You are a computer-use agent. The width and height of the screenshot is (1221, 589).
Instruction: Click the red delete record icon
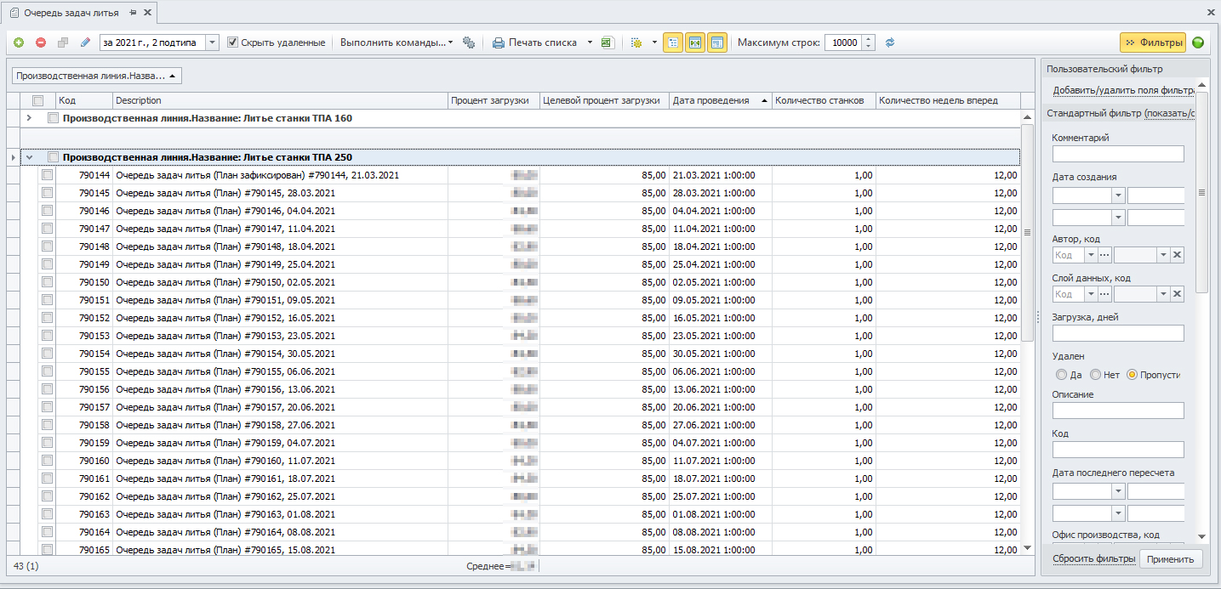pos(41,42)
